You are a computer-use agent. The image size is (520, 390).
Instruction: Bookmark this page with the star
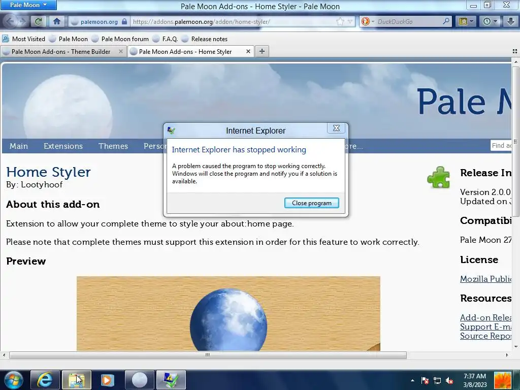tap(340, 21)
